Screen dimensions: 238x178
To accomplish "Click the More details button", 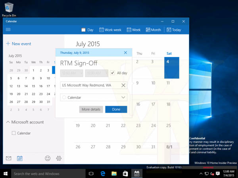I will (91, 109).
